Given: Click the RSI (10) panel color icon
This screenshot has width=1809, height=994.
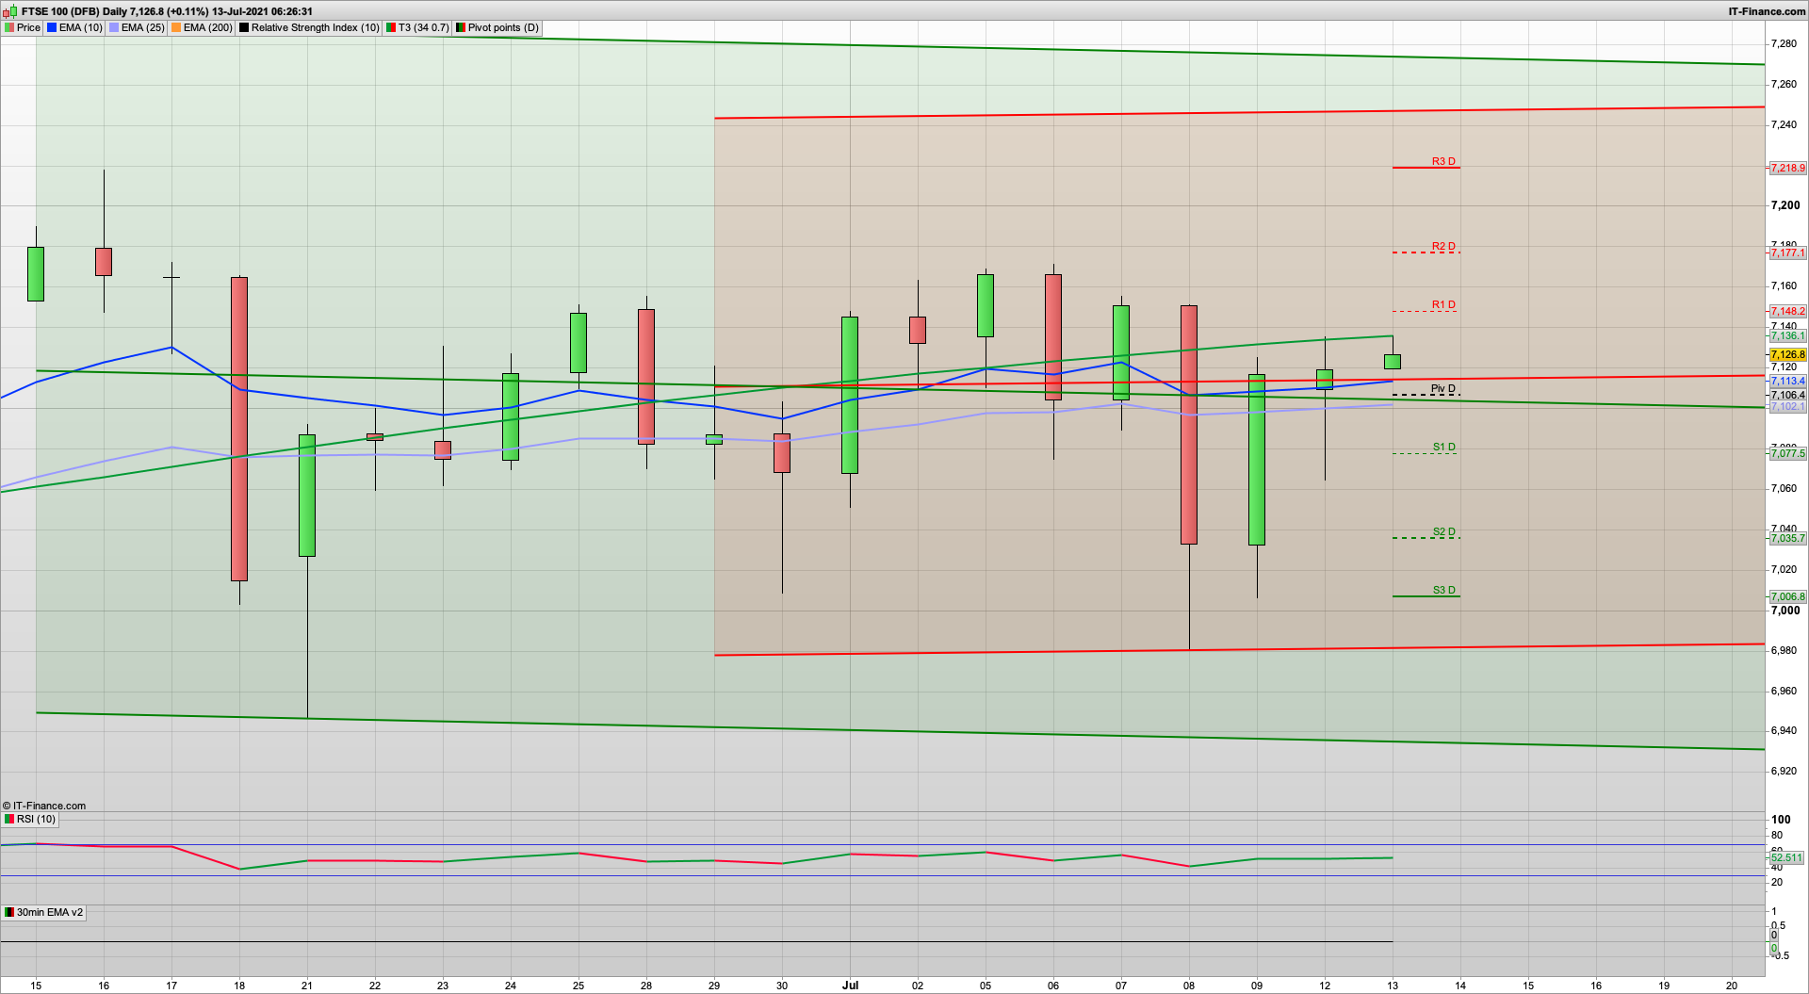Looking at the screenshot, I should click(8, 820).
